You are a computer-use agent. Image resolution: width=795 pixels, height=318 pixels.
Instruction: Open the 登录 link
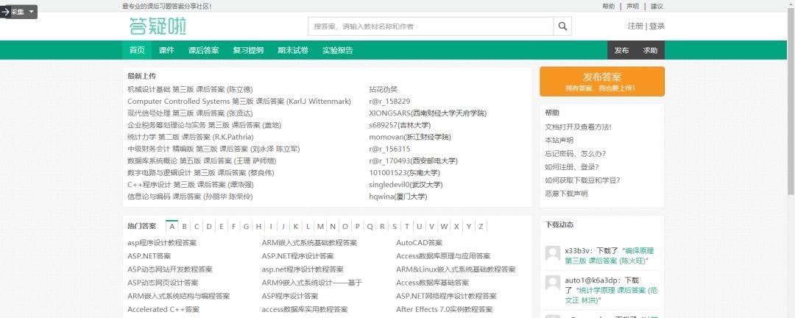coord(657,26)
